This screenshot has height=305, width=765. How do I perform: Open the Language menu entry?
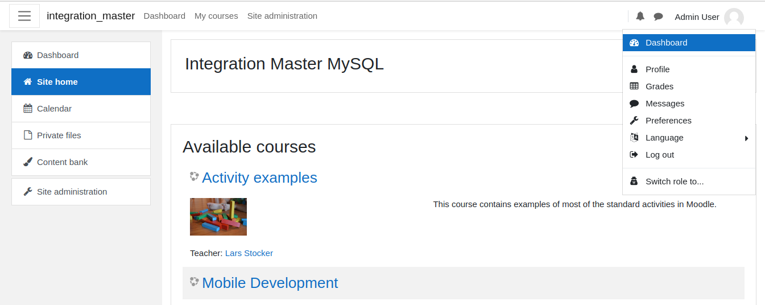[x=689, y=138]
